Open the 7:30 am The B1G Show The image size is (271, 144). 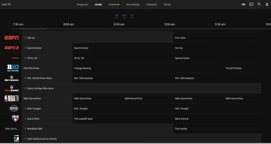coord(47,68)
